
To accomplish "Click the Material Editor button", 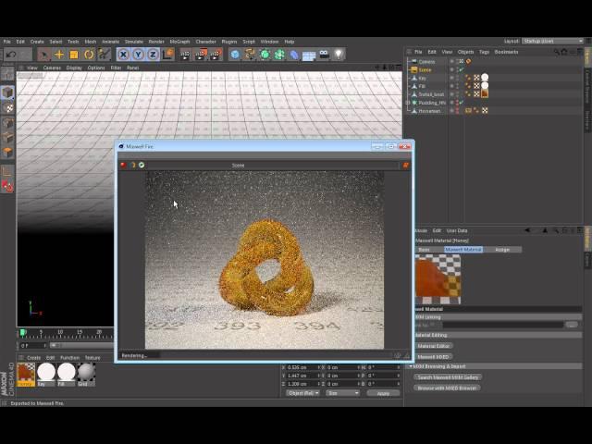I will [x=434, y=346].
